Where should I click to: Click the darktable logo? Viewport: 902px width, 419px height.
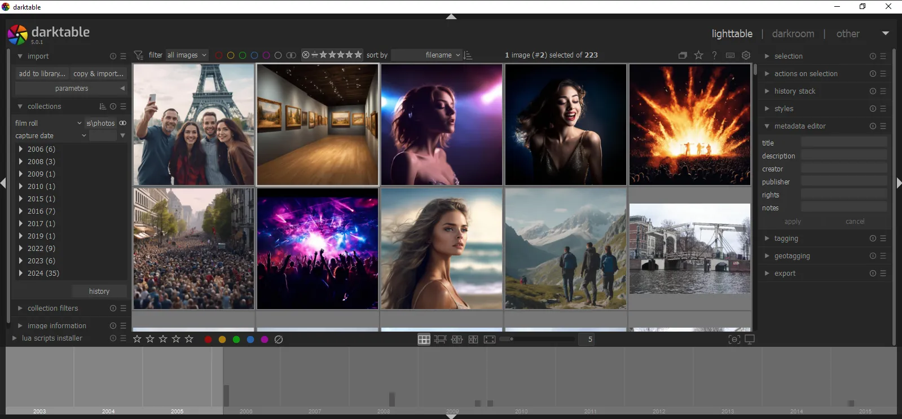17,34
